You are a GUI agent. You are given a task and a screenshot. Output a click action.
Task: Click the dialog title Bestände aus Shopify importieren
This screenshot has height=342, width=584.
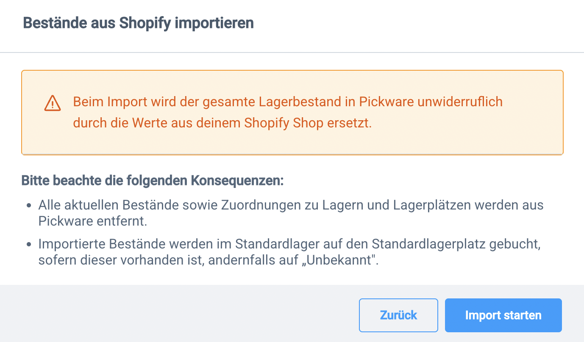[138, 23]
